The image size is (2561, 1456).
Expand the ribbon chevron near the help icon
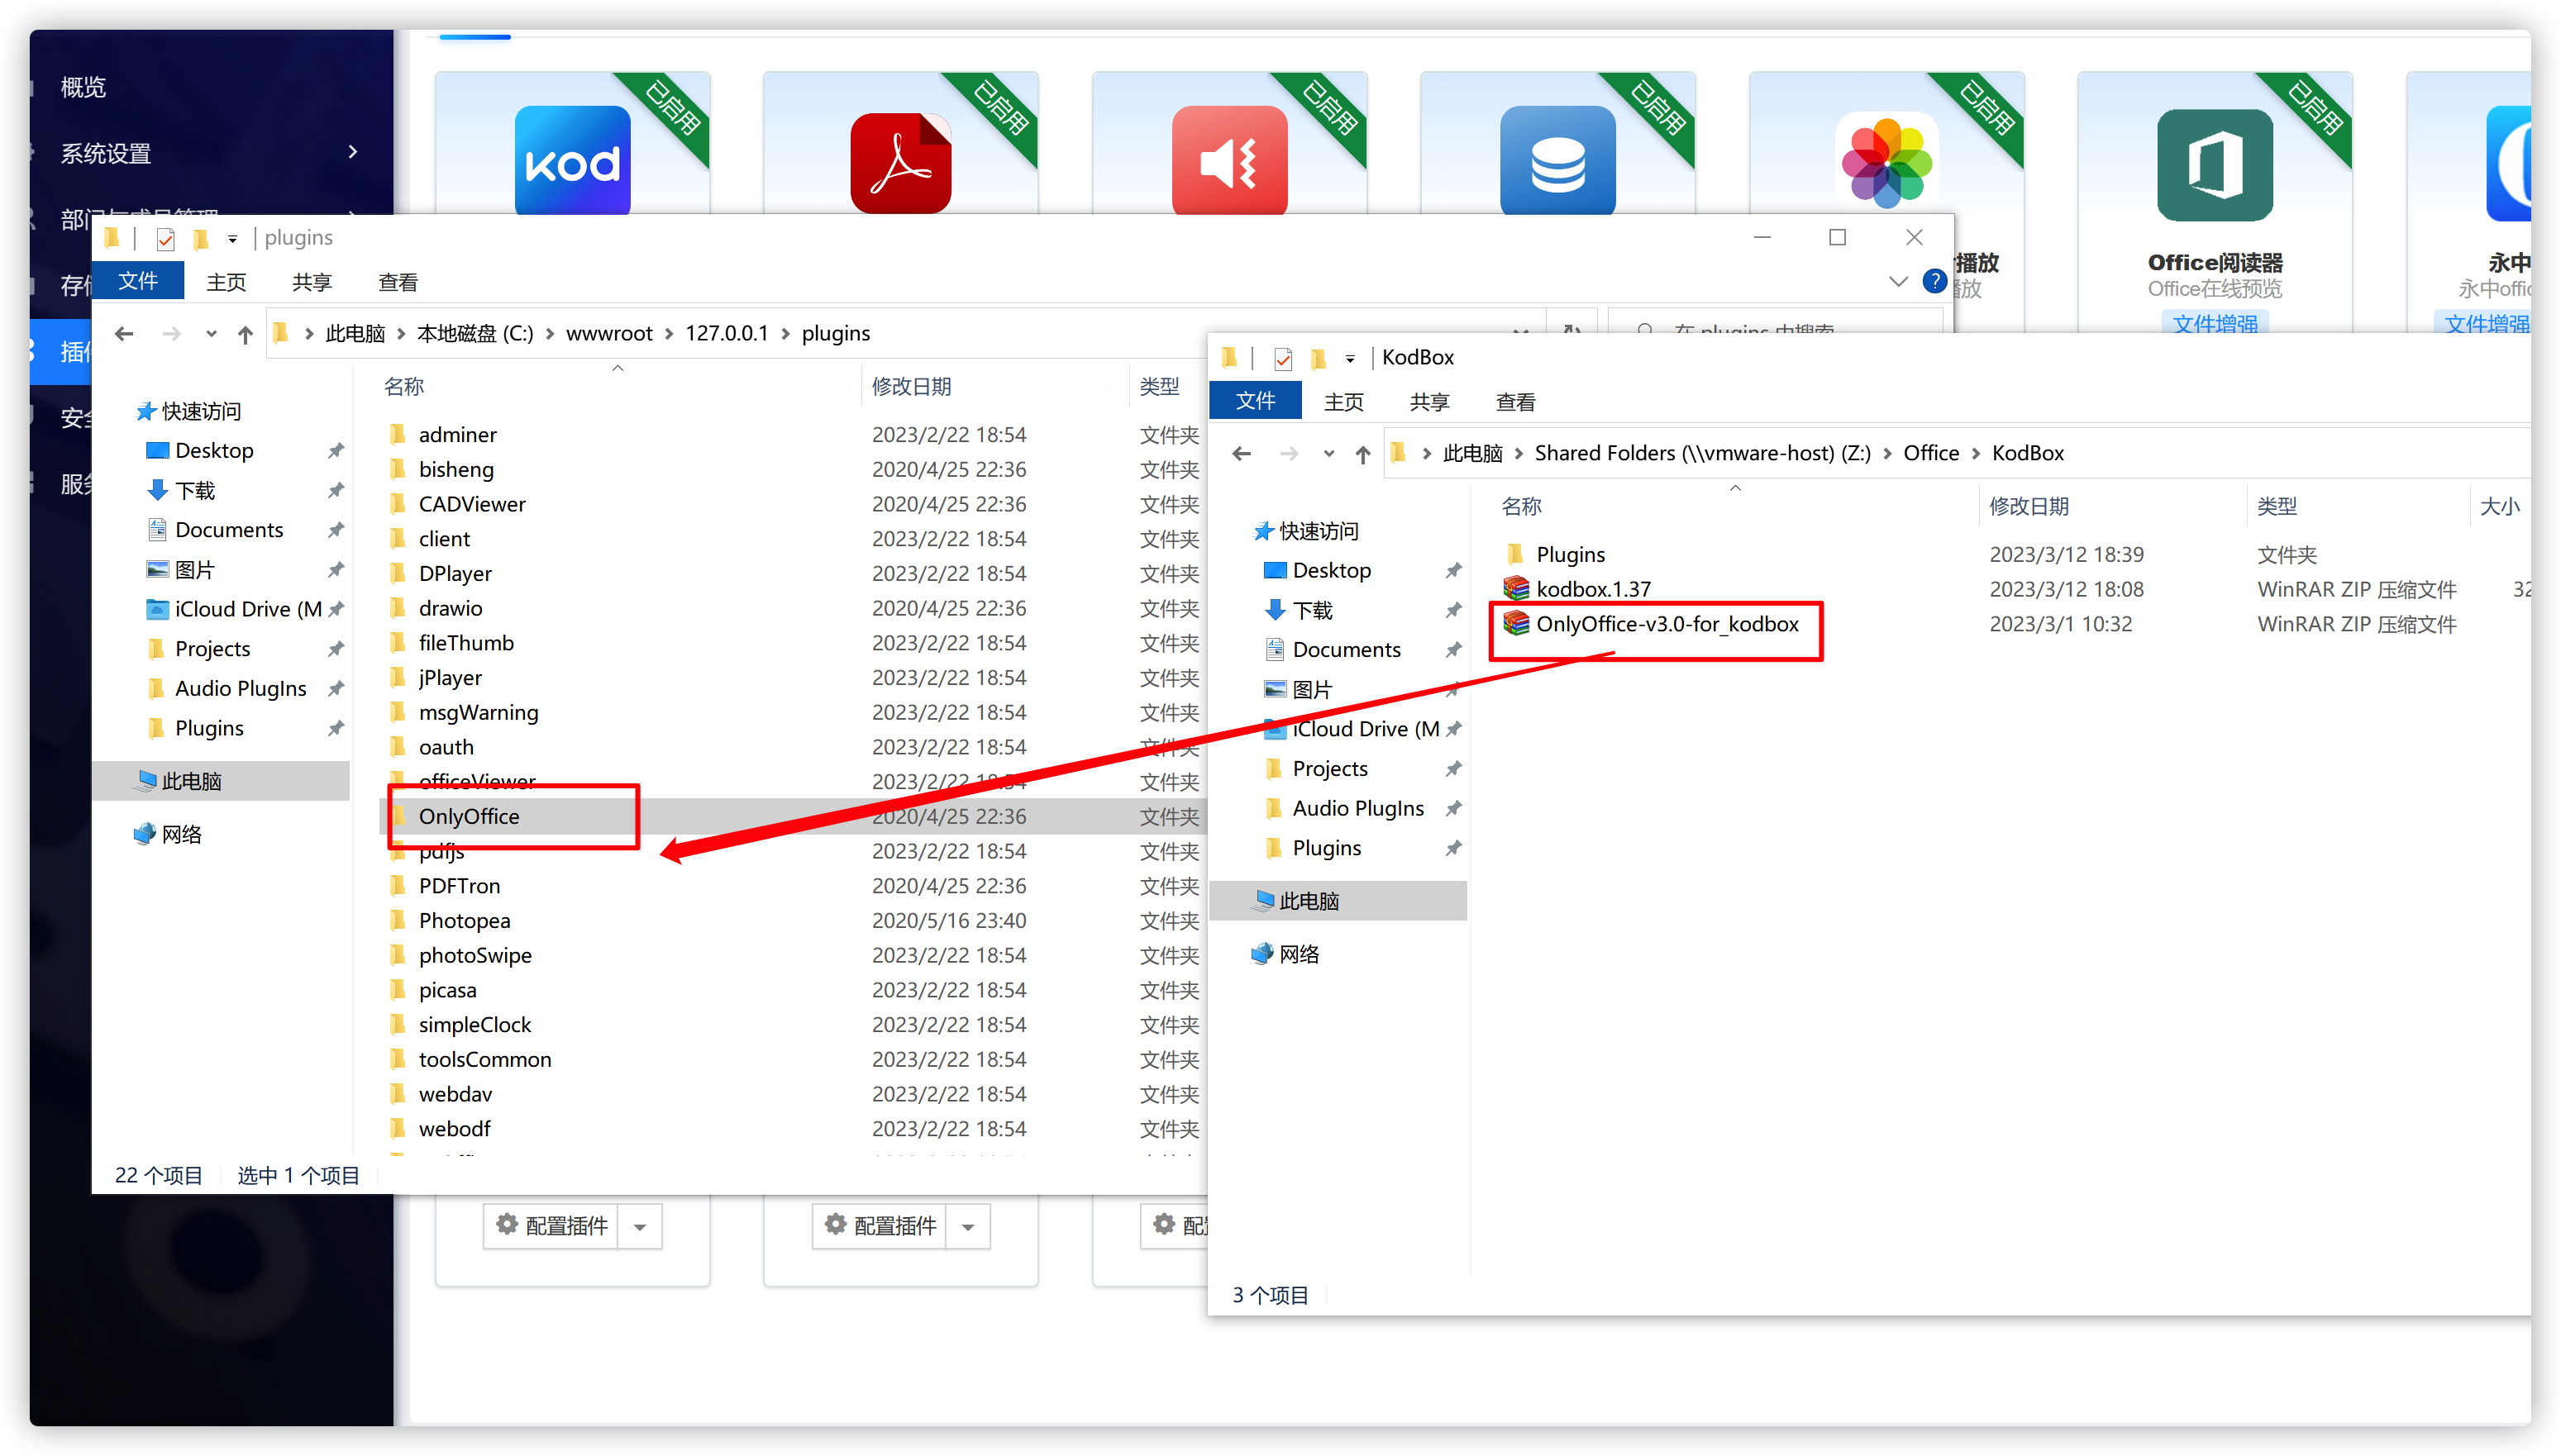(1898, 281)
